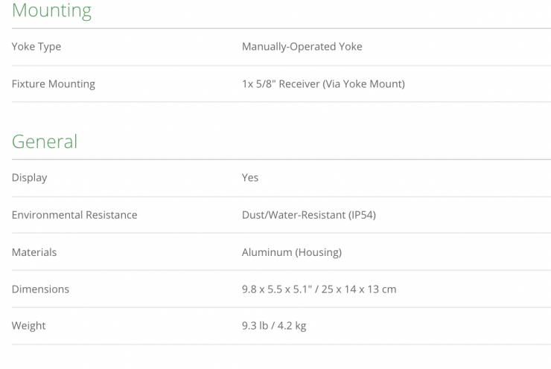
Task: Select the Weight label
Action: (x=28, y=326)
